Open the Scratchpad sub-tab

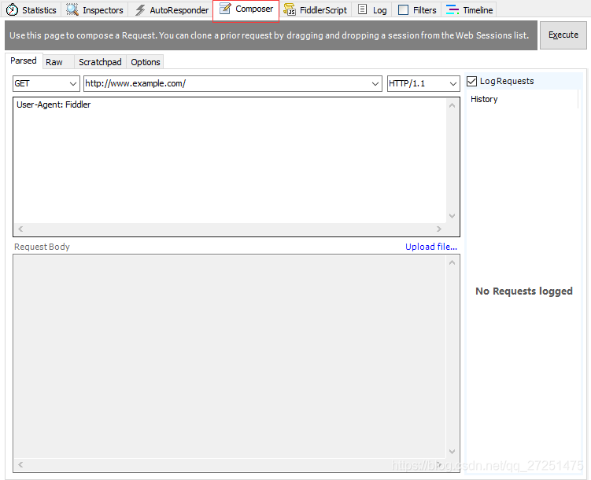pyautogui.click(x=100, y=62)
